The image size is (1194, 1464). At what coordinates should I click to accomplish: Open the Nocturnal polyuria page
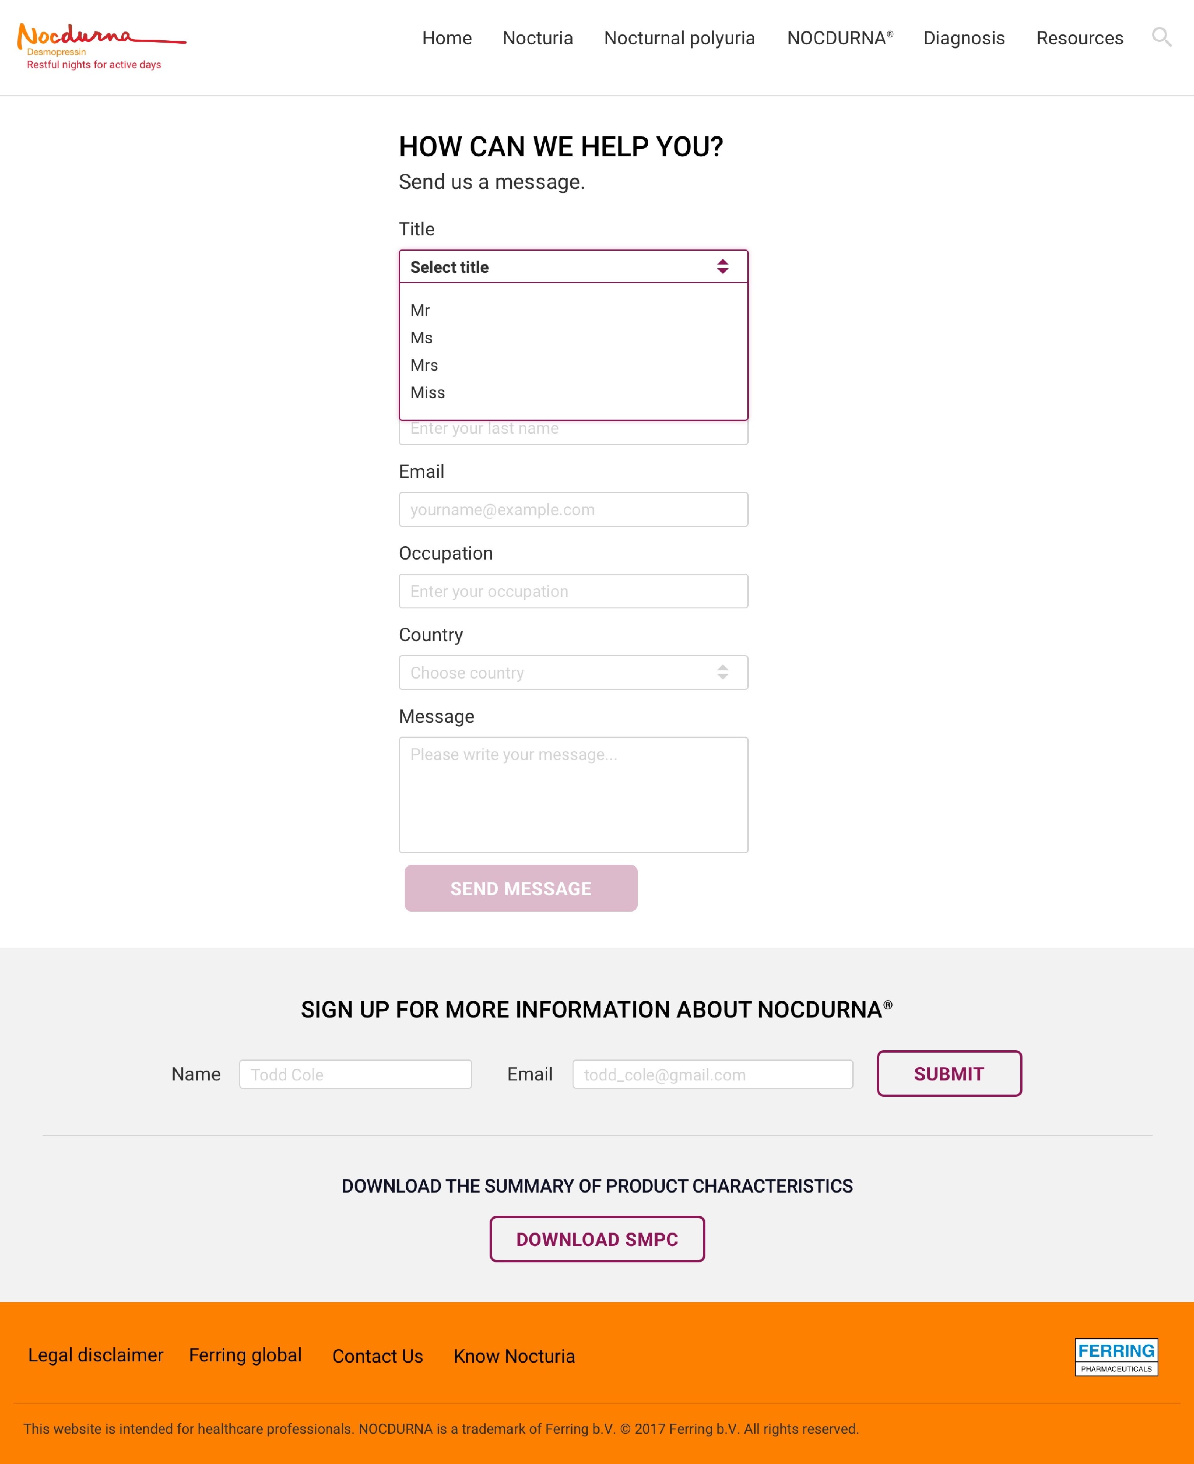[x=679, y=38]
